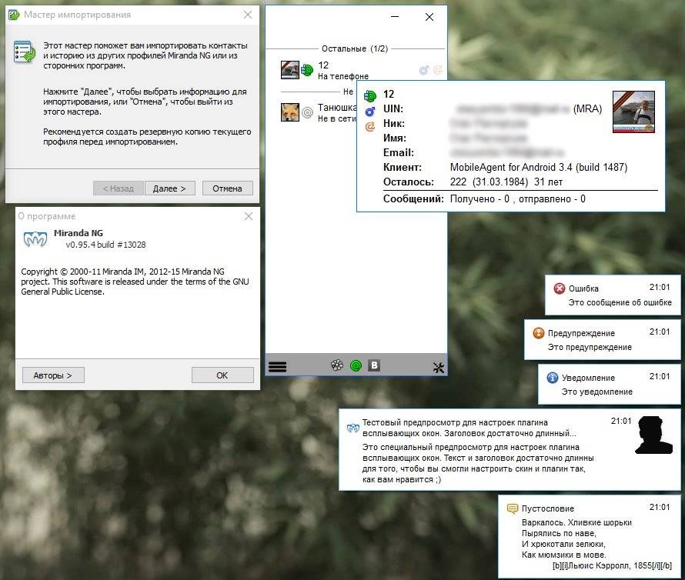Close the contact list window
The height and width of the screenshot is (580, 685).
pos(429,17)
